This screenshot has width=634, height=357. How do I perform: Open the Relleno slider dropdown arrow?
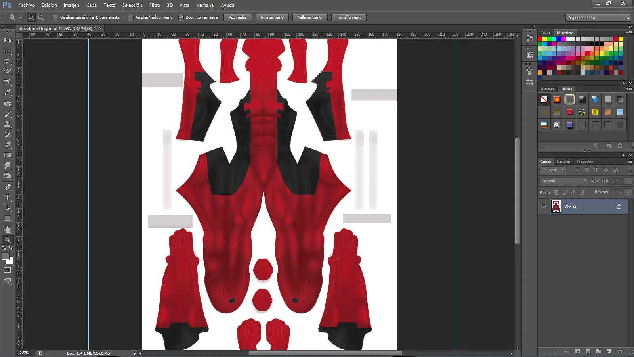(x=628, y=192)
